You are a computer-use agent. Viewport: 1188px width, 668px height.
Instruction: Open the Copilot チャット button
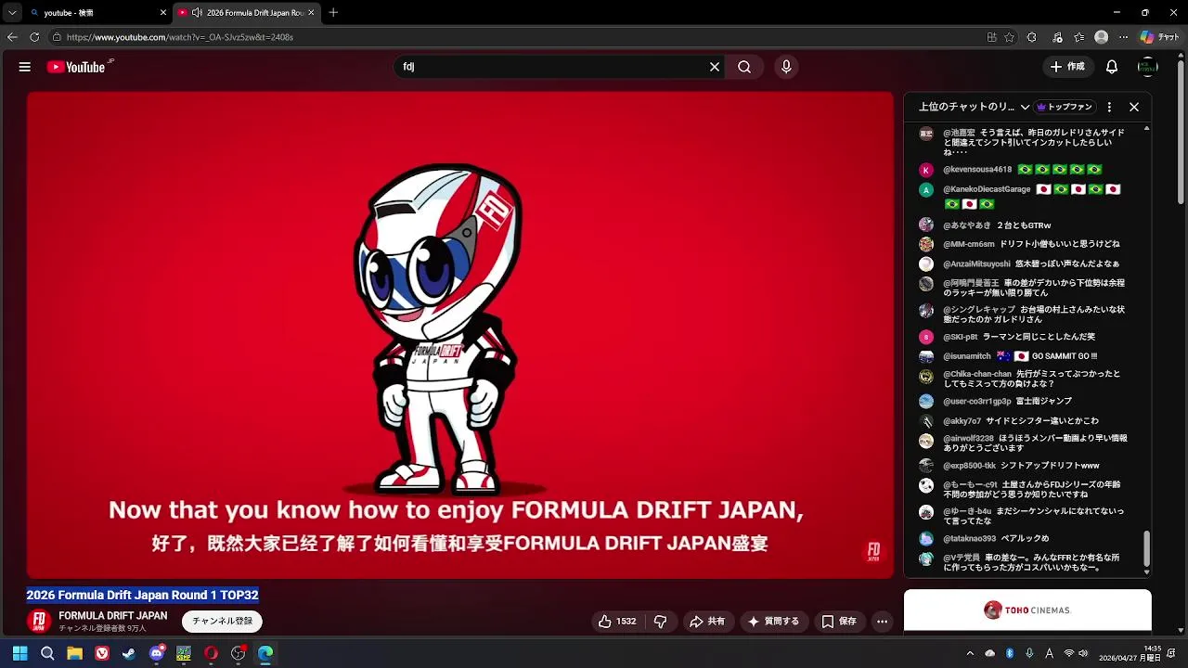point(1159,37)
